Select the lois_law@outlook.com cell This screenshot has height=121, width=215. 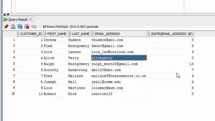coord(119,52)
